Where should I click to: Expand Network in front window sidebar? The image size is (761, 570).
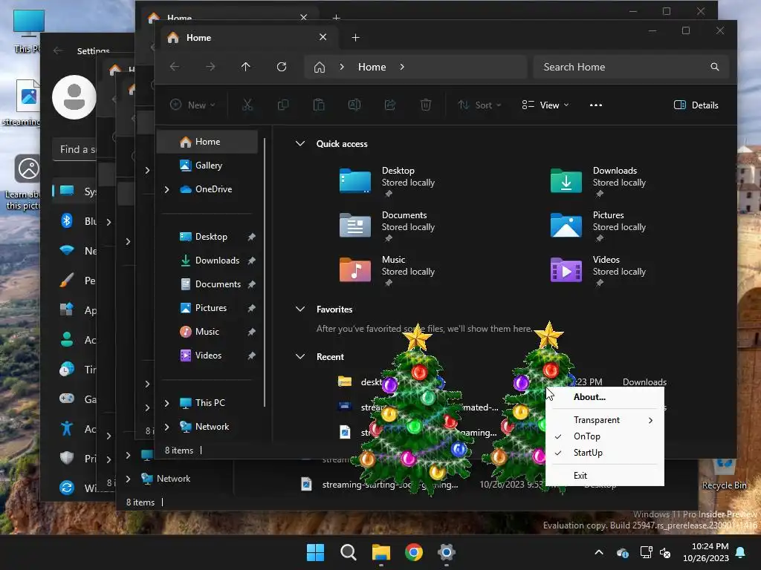tap(166, 427)
